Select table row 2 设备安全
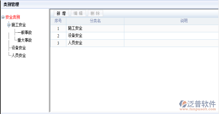The image size is (219, 114). pyautogui.click(x=134, y=36)
